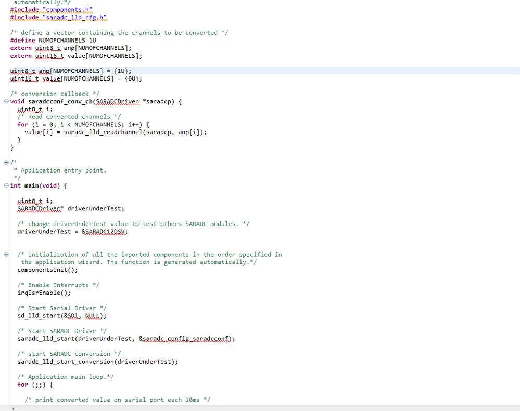The width and height of the screenshot is (520, 411).
Task: Collapse the Initialization comment block fold
Action: (6, 254)
